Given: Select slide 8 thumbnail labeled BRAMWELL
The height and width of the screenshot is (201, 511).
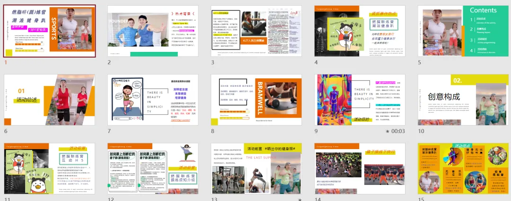Looking at the screenshot, I should [256, 100].
